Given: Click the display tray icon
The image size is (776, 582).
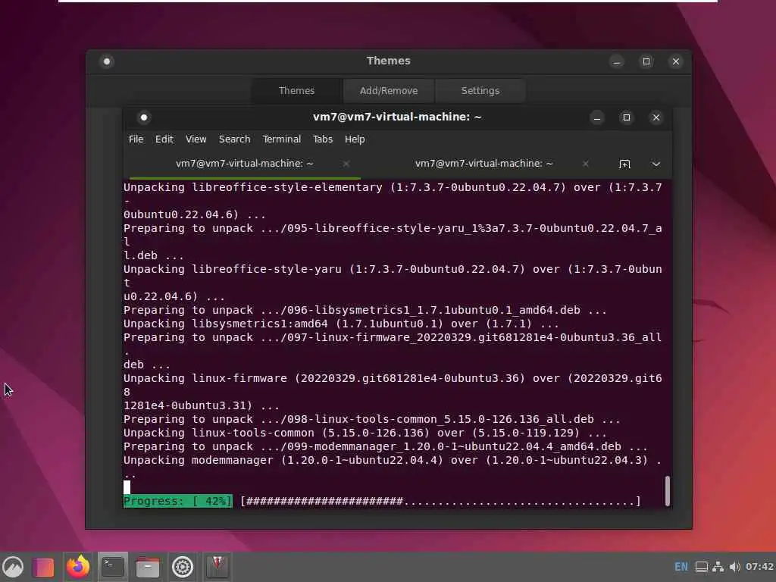Looking at the screenshot, I should 701,567.
